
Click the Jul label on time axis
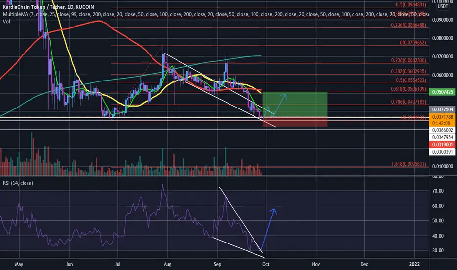click(x=118, y=264)
